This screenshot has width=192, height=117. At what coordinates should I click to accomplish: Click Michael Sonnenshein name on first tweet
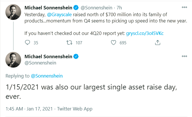pyautogui.click(x=48, y=7)
